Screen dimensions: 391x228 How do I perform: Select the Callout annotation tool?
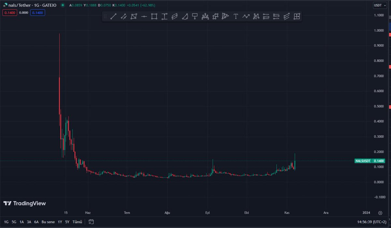coord(195,16)
